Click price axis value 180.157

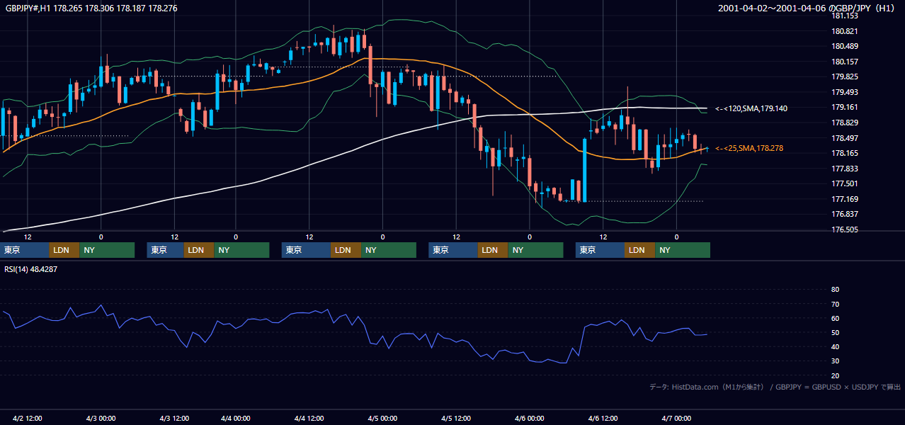(843, 62)
